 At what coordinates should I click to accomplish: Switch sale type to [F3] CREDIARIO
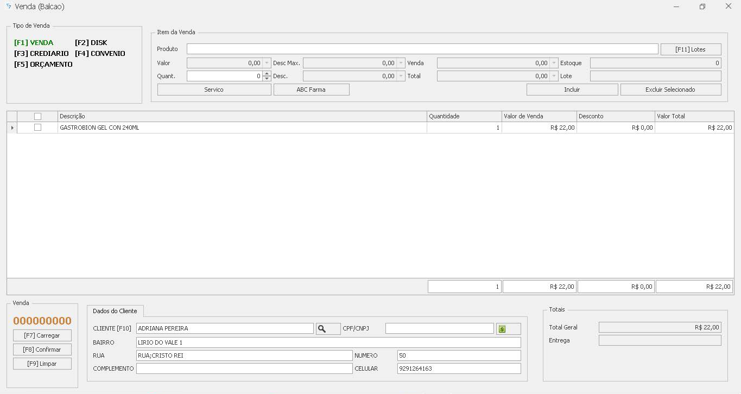[x=41, y=53]
